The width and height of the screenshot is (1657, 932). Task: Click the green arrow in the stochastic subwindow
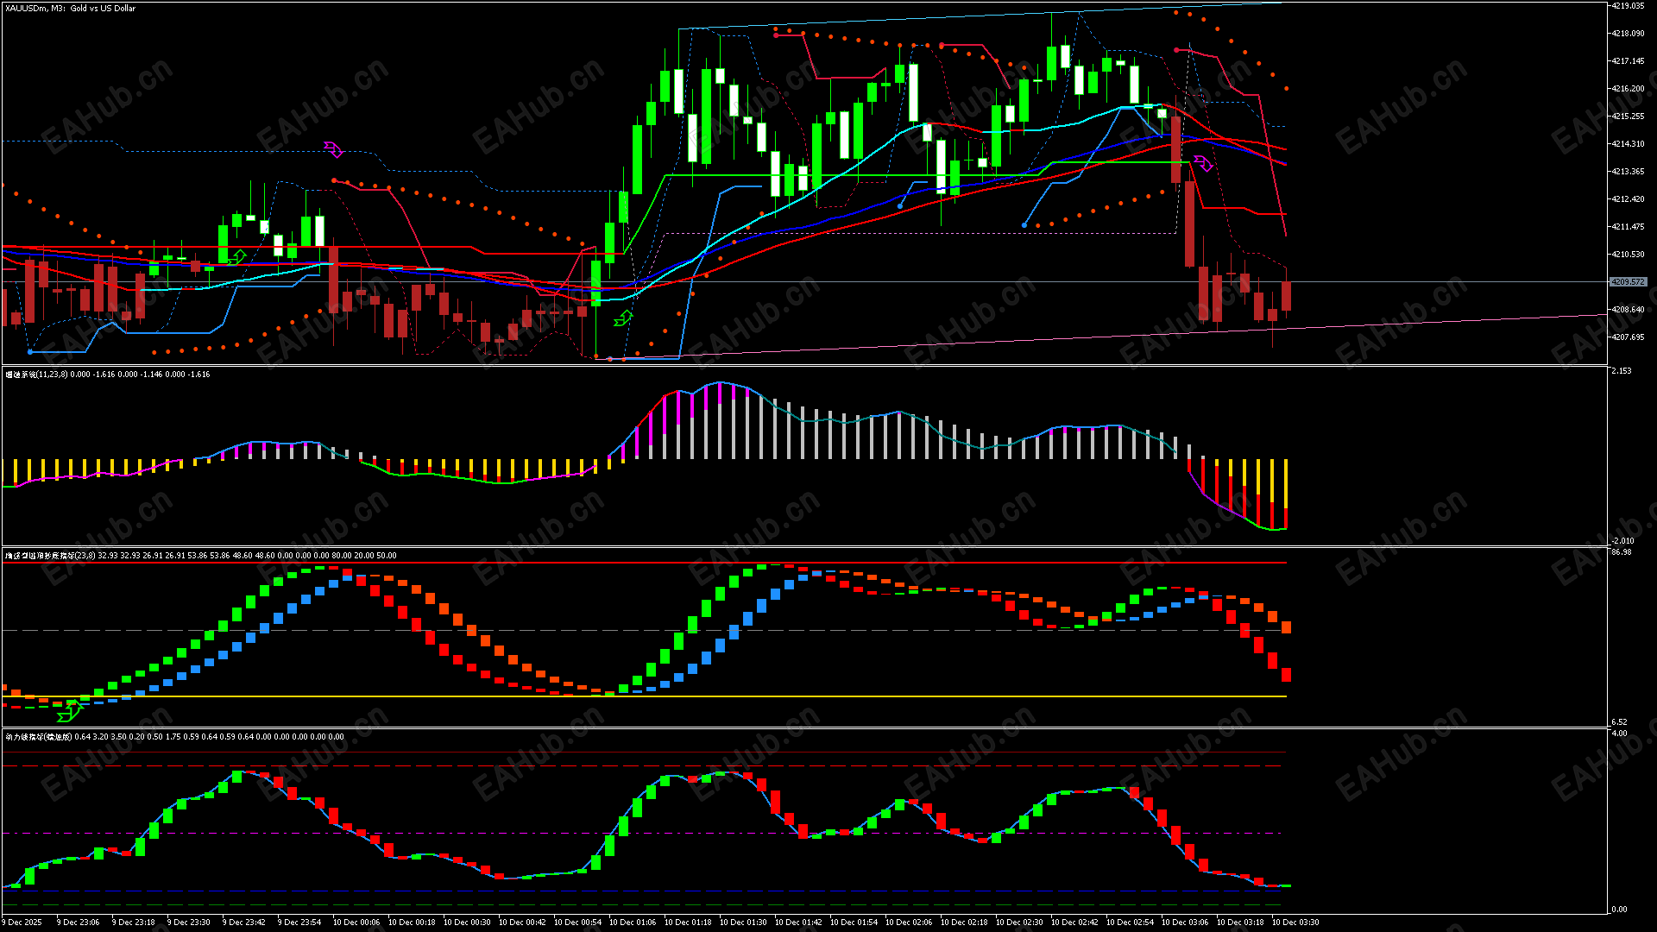coord(69,712)
